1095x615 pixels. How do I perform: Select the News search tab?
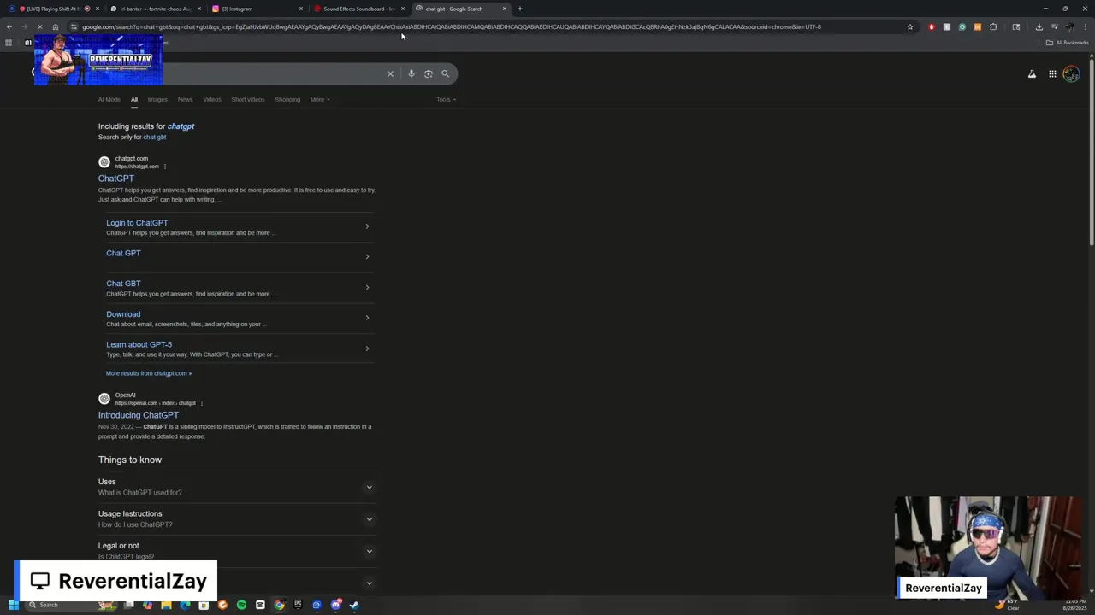tap(185, 100)
